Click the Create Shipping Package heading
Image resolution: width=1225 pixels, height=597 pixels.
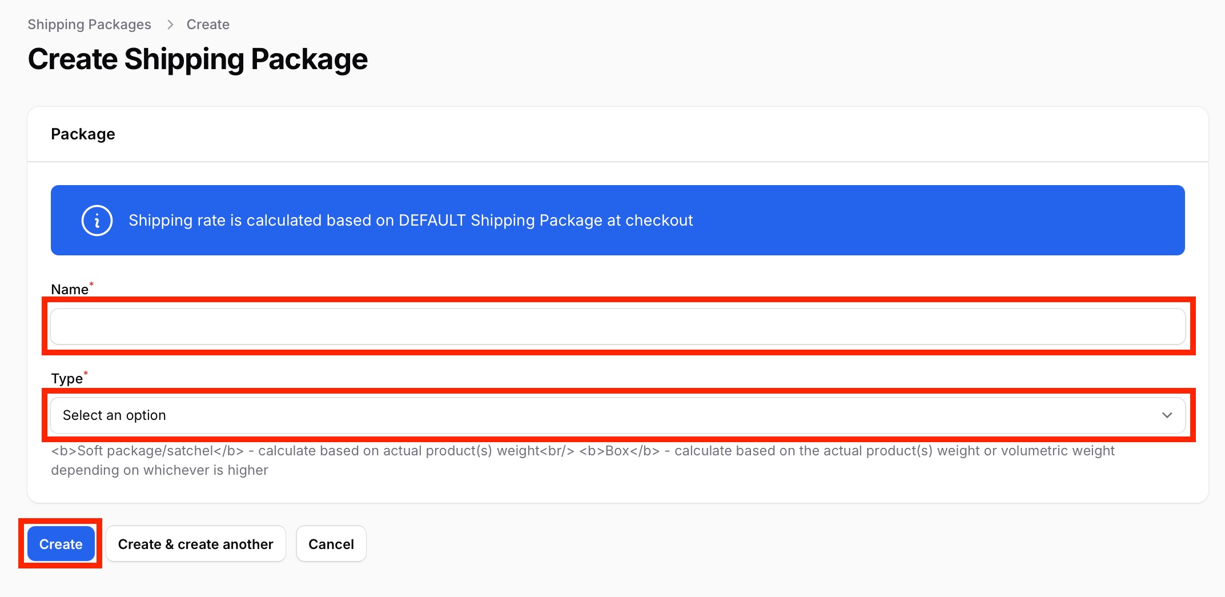tap(198, 59)
